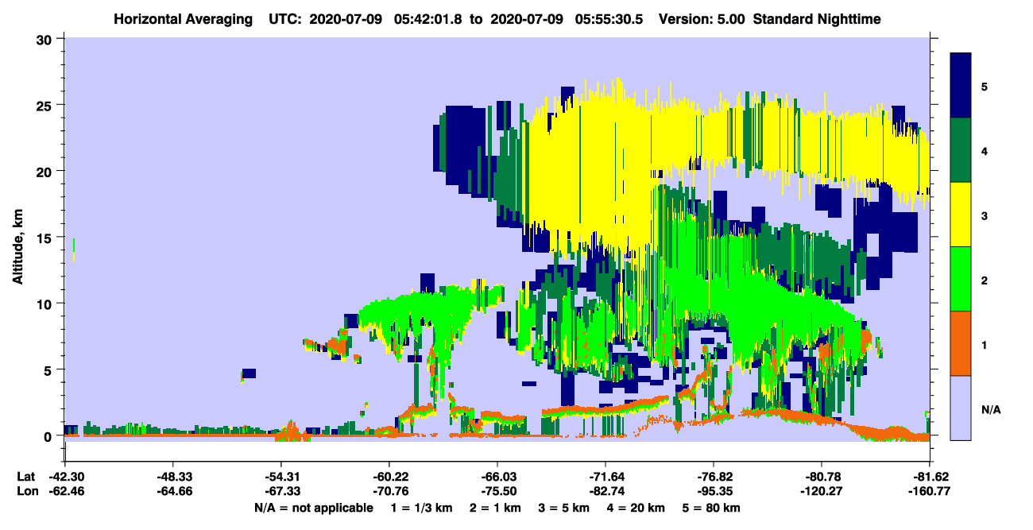Click the yellow color bar segment labeled 3
This screenshot has width=1033, height=530.
tap(961, 214)
